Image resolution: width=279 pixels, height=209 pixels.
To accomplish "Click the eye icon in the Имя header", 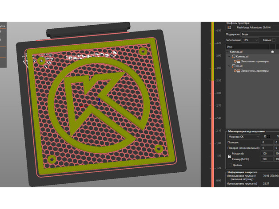I will (272, 52).
